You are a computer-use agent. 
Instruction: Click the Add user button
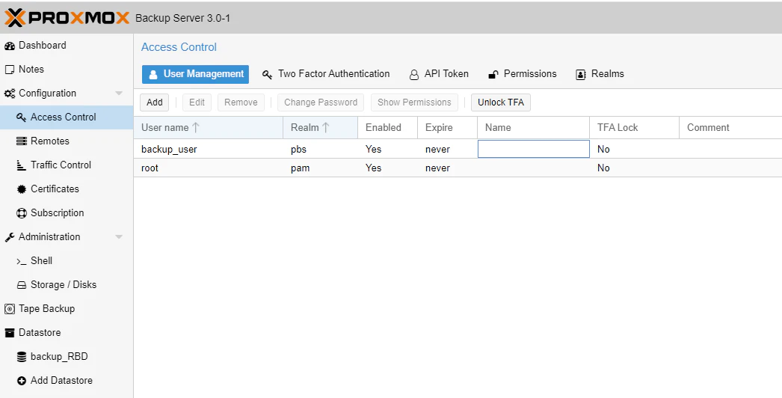pos(155,102)
